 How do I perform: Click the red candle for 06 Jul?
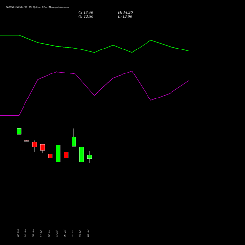(66, 155)
